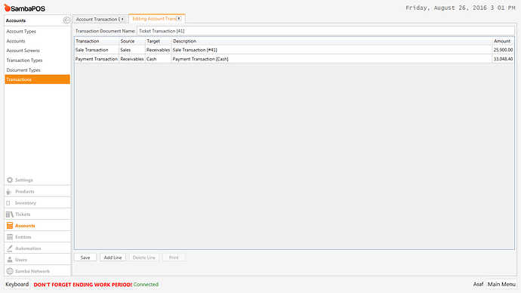The image size is (521, 293).
Task: Click the Entities grid icon
Action: (x=10, y=237)
